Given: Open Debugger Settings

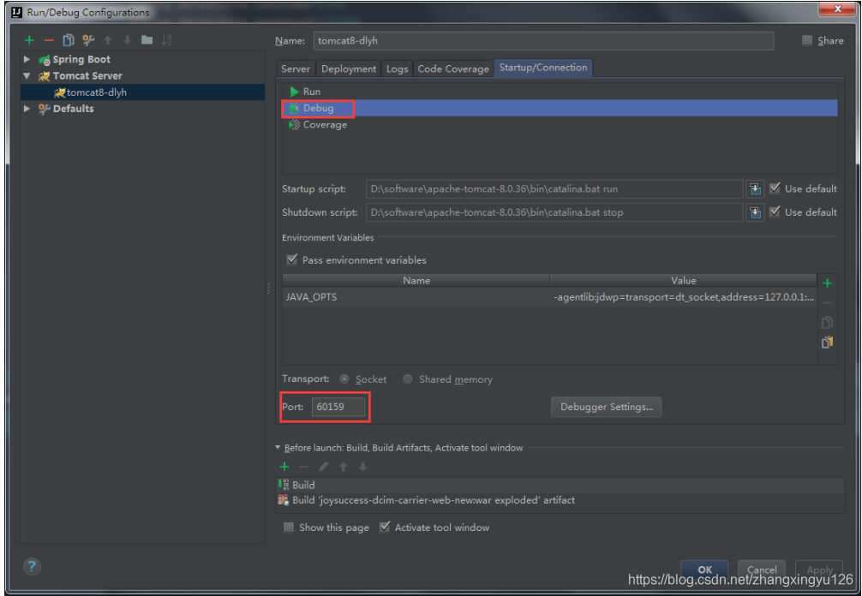Looking at the screenshot, I should 606,407.
